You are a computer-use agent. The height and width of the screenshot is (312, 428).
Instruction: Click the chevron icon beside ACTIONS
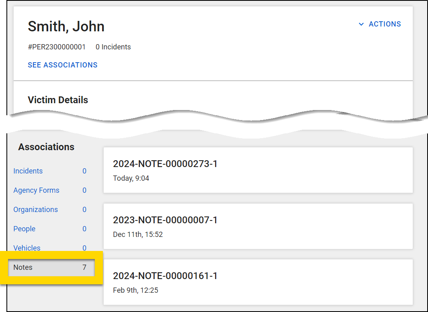pyautogui.click(x=361, y=24)
